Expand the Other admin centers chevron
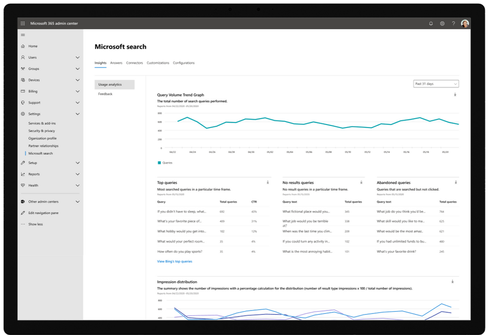489x335 pixels. pos(78,202)
